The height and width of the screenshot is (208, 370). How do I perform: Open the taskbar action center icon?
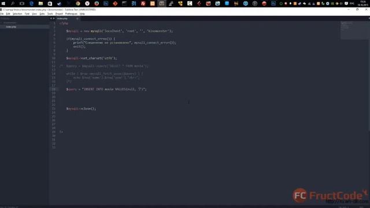(346, 3)
